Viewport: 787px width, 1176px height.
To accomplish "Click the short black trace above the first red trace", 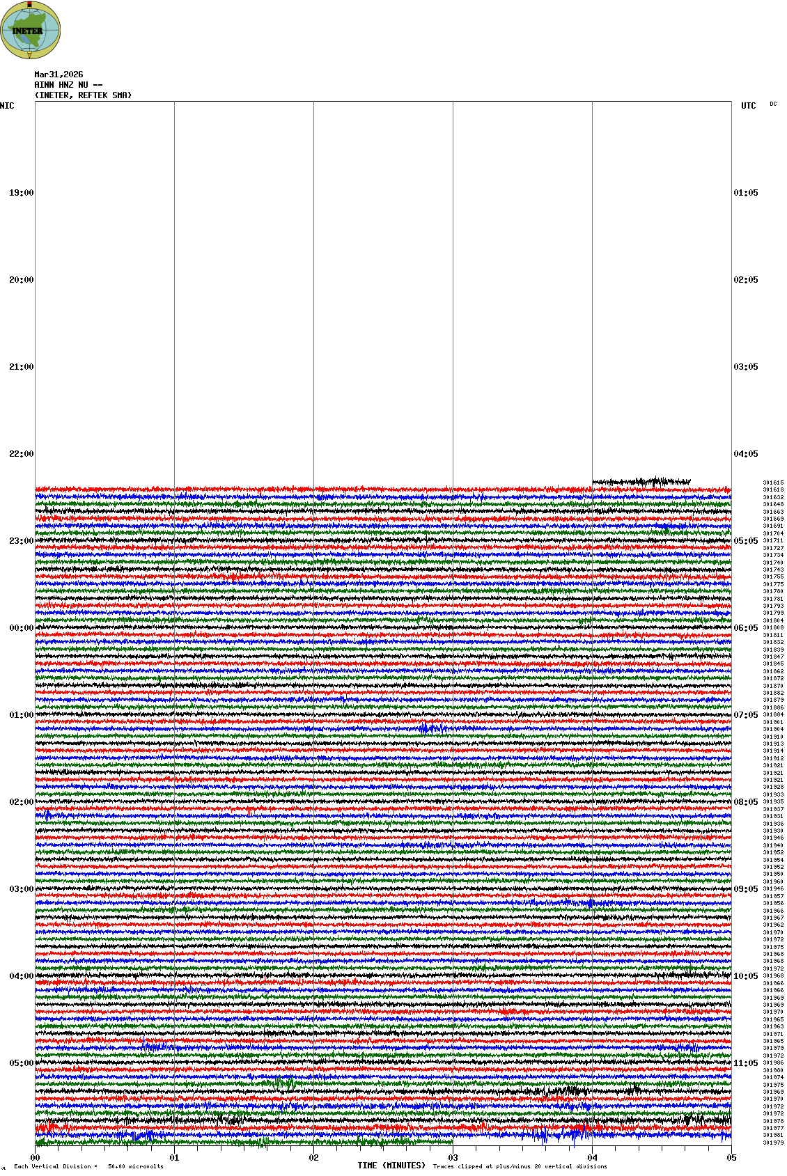I will 641,481.
